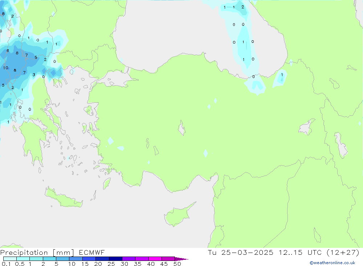Click the 20 to 25 mm legend swatch
The width and height of the screenshot is (363, 266).
tap(102, 259)
